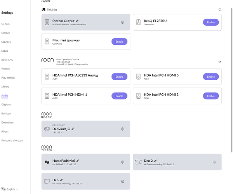Click gear icon for Den zone
Screen dimensions: 233x194
click(x=123, y=181)
